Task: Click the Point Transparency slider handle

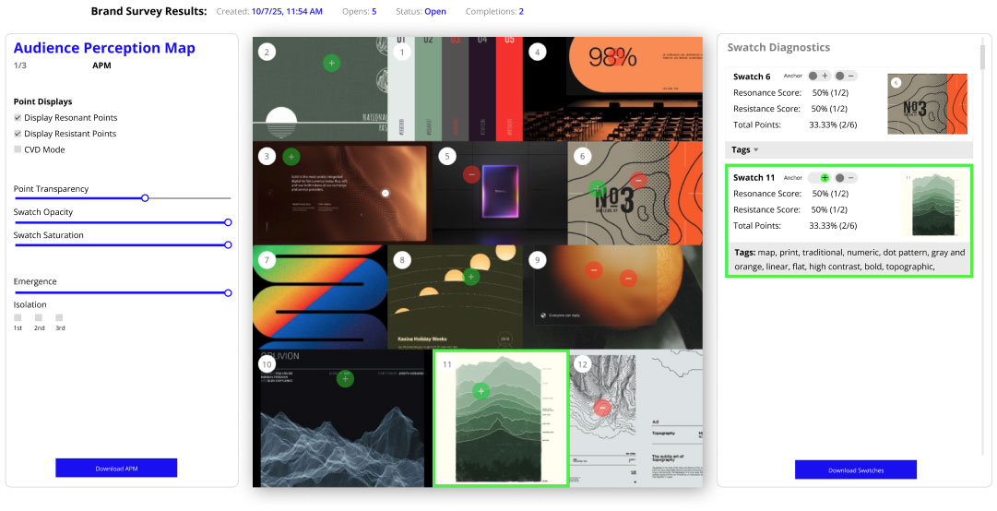Action: pyautogui.click(x=145, y=198)
